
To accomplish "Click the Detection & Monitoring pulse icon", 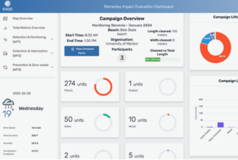I will coord(5,39).
